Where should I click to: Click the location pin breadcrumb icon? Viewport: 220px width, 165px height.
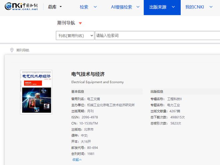tap(12, 50)
